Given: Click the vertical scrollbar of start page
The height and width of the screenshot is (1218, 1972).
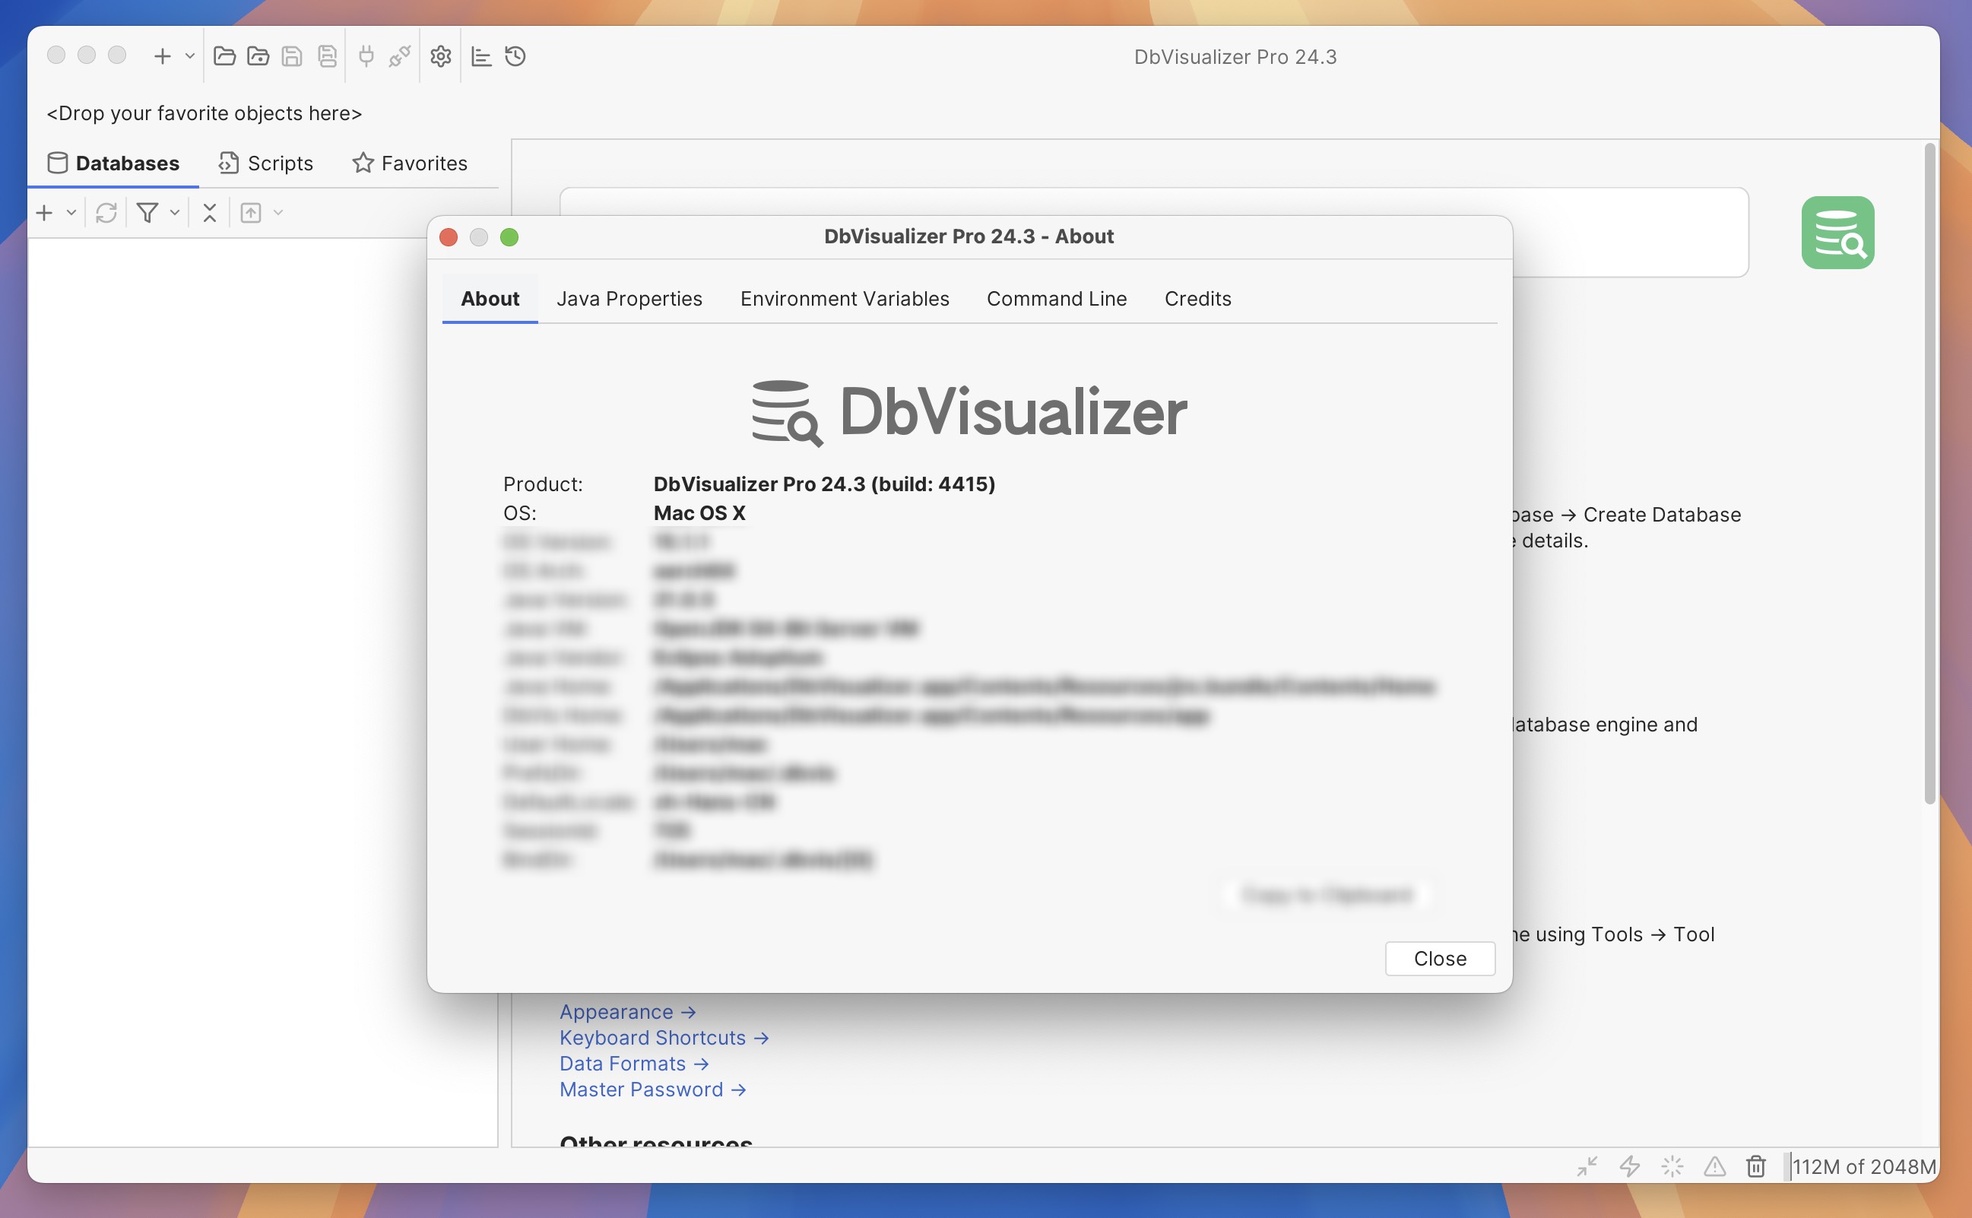Looking at the screenshot, I should pos(1929,474).
